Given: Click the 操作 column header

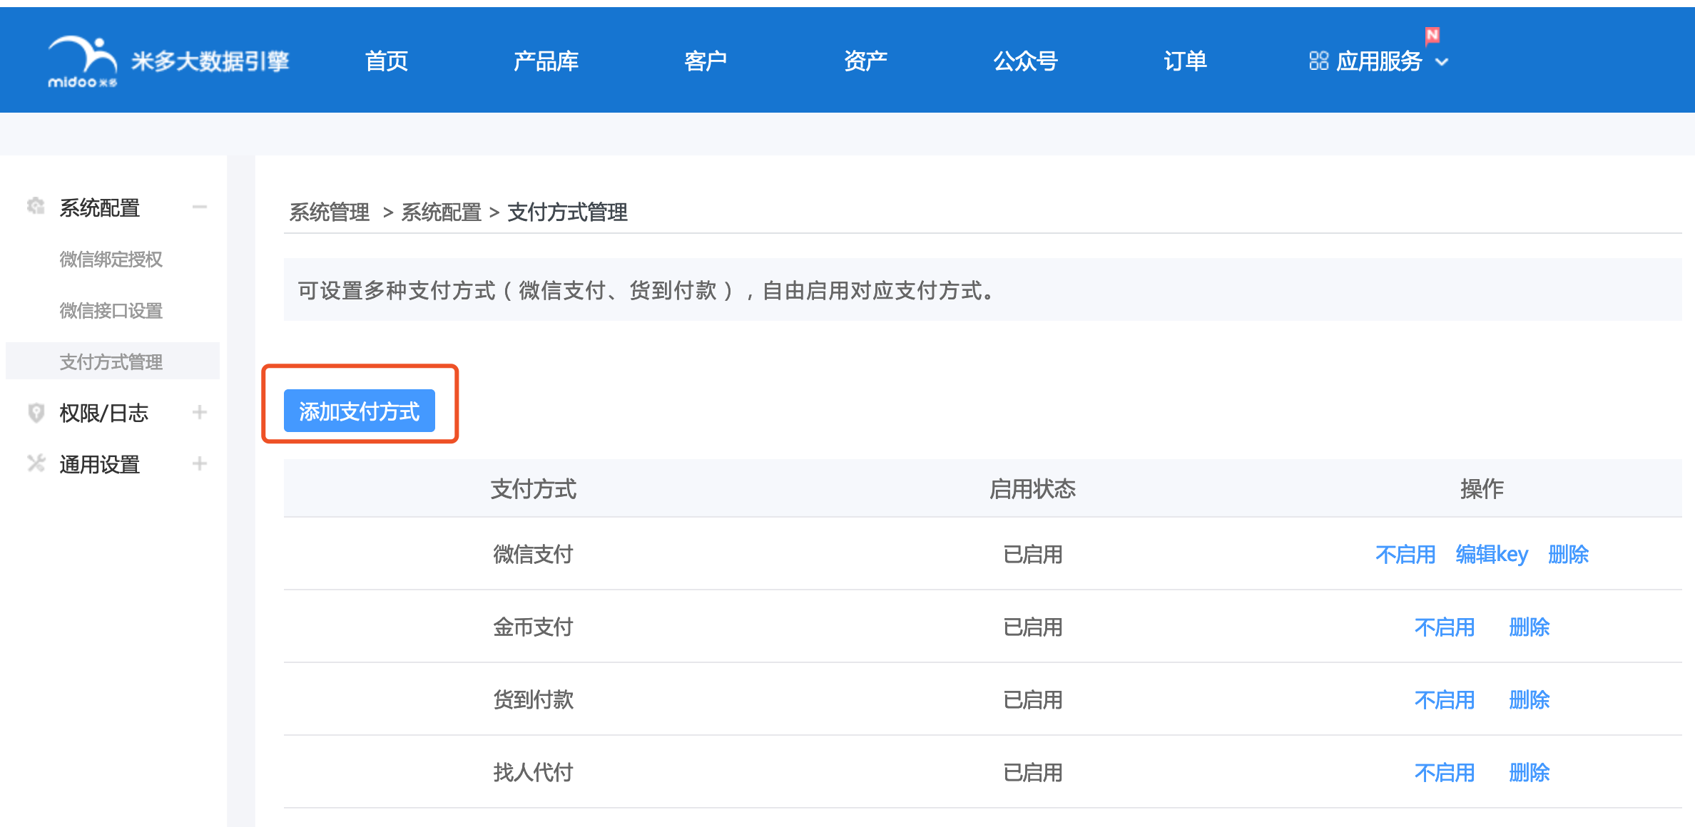Looking at the screenshot, I should click(1482, 488).
